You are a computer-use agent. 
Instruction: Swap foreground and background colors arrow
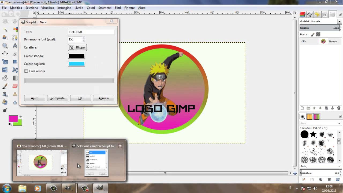pyautogui.click(x=21, y=117)
